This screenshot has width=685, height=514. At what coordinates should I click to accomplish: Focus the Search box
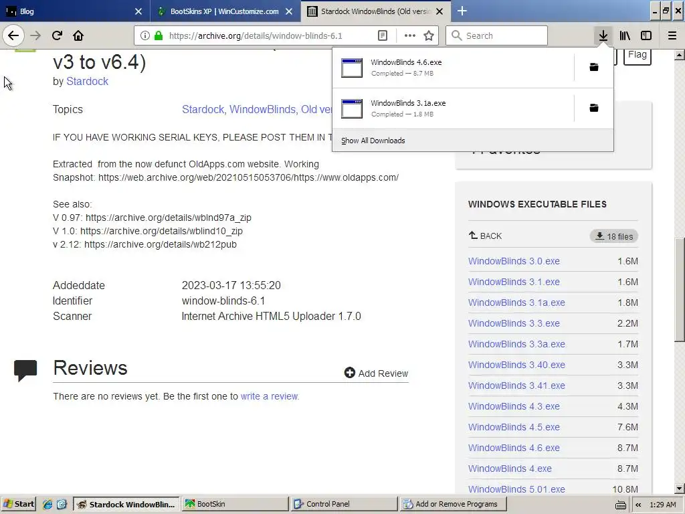[x=497, y=36]
